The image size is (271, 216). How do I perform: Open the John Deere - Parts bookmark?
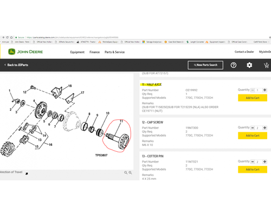pyautogui.click(x=21, y=42)
